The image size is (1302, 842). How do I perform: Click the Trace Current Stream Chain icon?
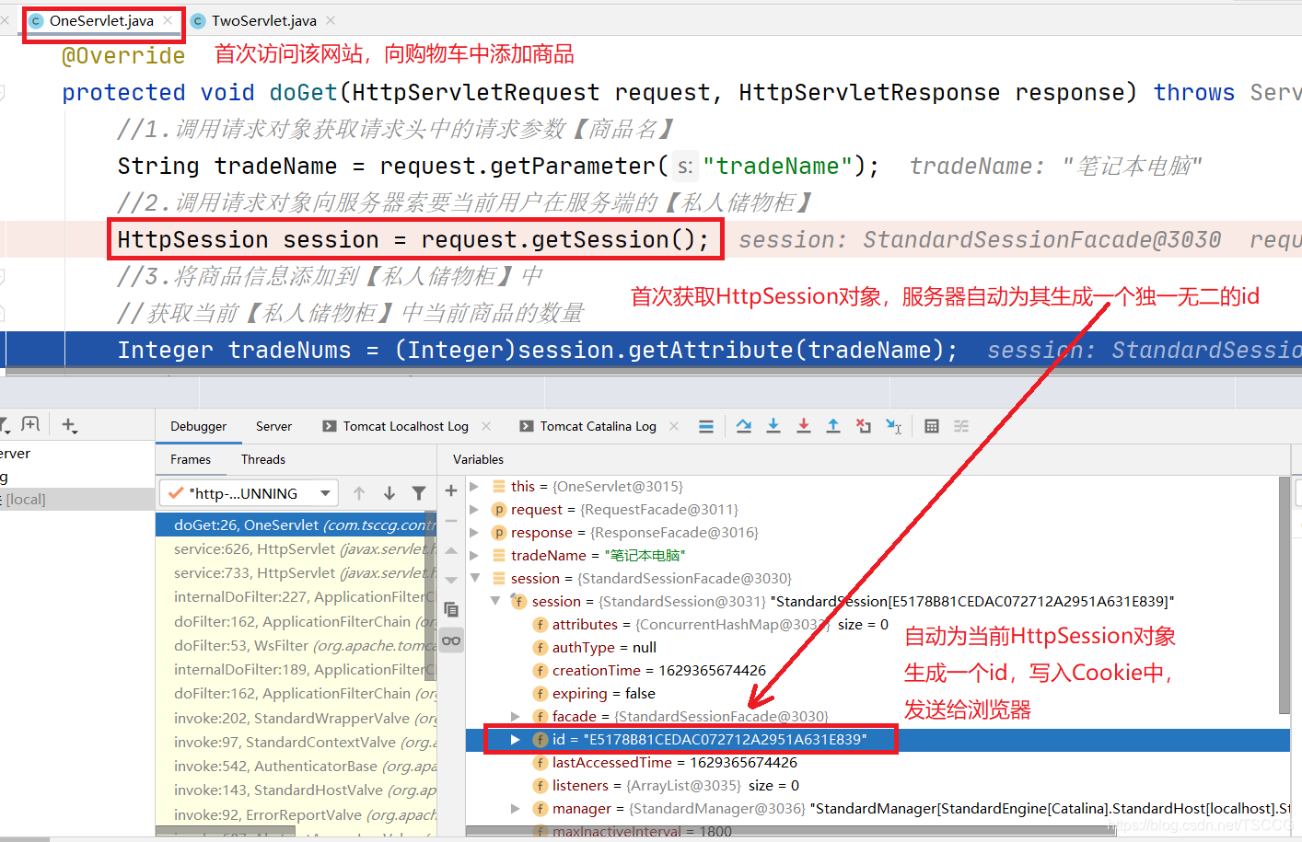961,426
